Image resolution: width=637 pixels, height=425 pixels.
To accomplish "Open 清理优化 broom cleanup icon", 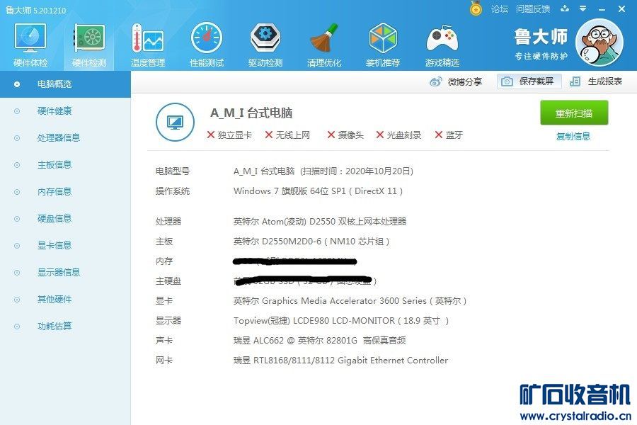I will 323,45.
